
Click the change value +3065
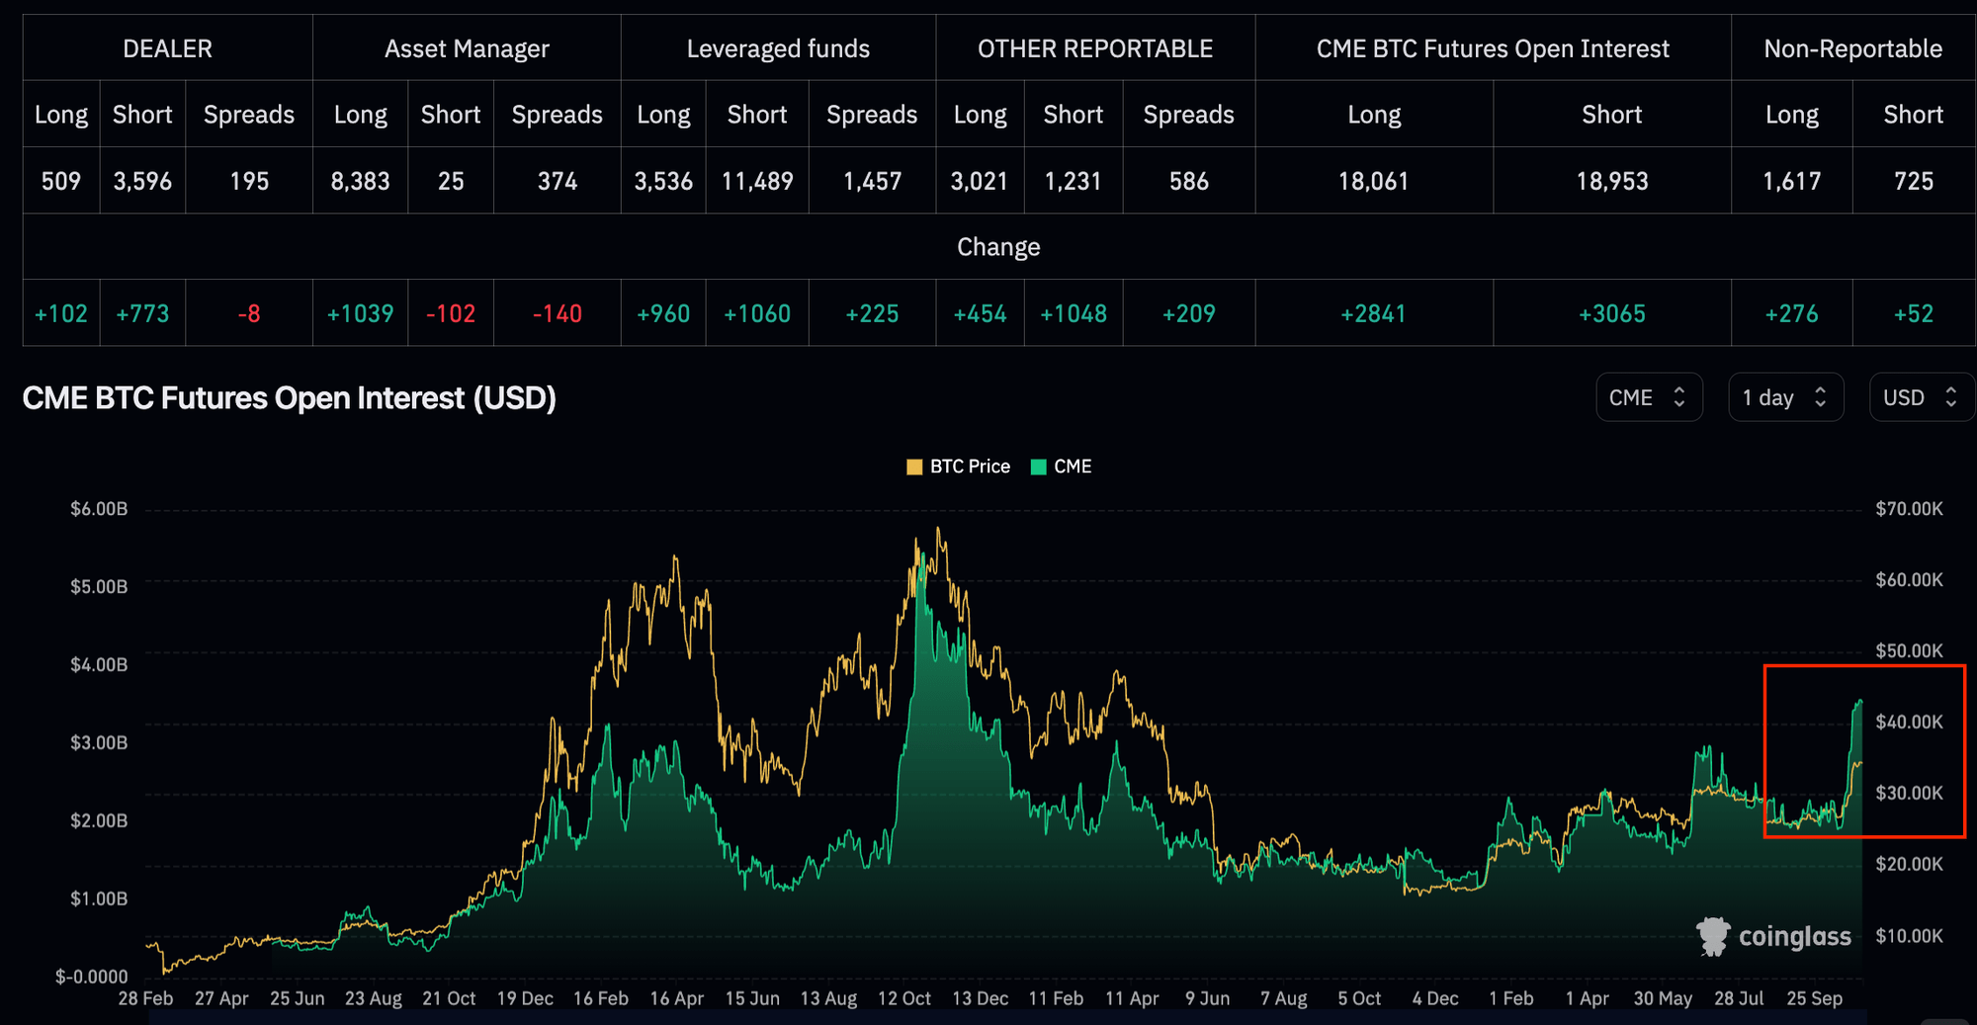click(x=1612, y=313)
